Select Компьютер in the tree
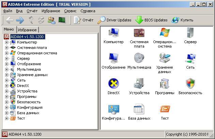 point(27,42)
